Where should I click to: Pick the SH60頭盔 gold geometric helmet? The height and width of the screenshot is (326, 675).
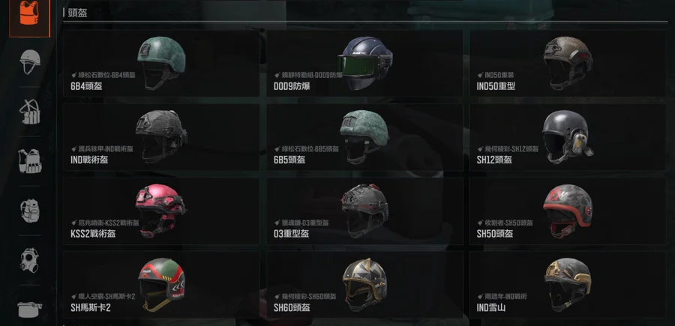click(364, 285)
